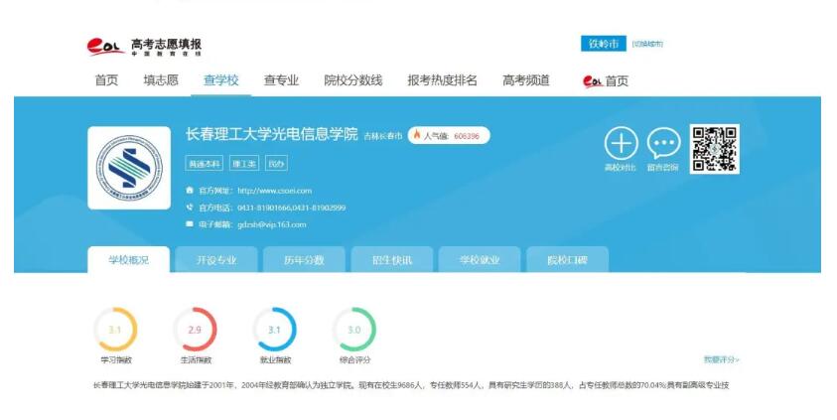Viewport: 837px width, 420px height.
Task: Click the 人气值 606396 badge
Action: (449, 136)
